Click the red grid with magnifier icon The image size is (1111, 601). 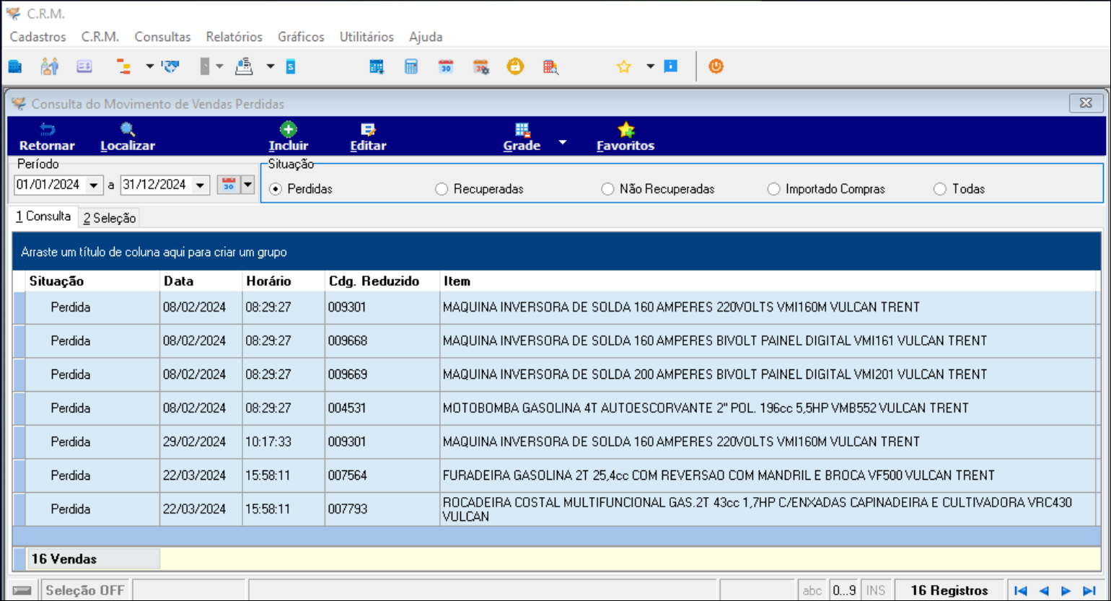point(550,67)
